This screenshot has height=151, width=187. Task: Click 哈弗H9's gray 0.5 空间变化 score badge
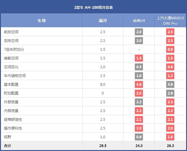click(x=139, y=67)
